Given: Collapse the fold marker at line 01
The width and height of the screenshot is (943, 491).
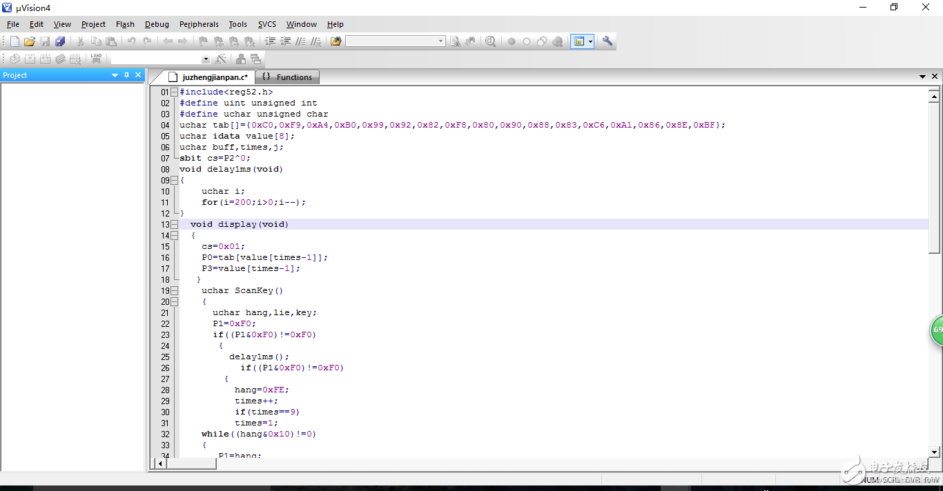Looking at the screenshot, I should [174, 92].
